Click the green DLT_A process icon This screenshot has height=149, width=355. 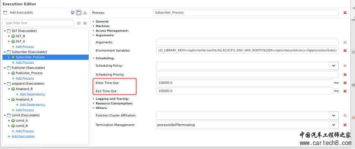coord(13,41)
